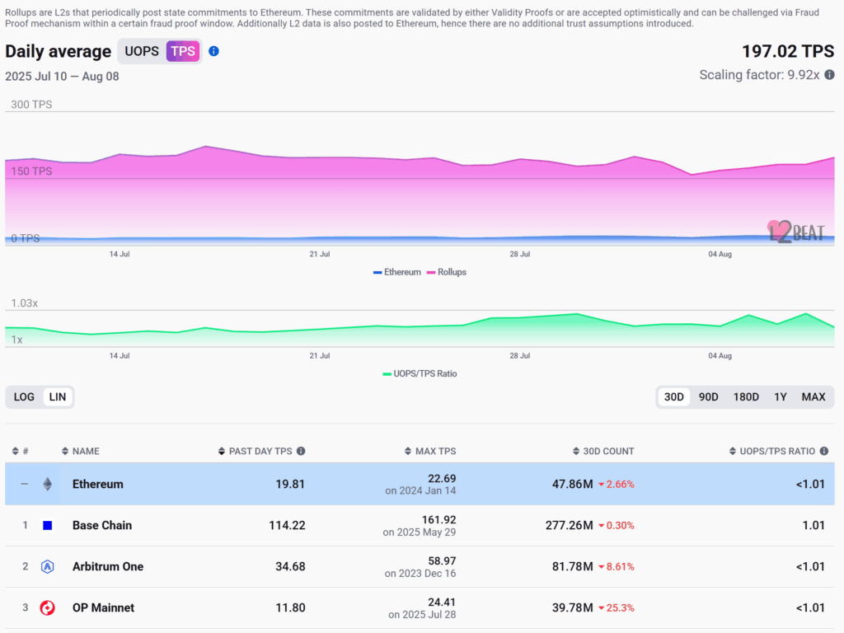Image resolution: width=844 pixels, height=633 pixels.
Task: Select the 30D time range
Action: pyautogui.click(x=674, y=396)
